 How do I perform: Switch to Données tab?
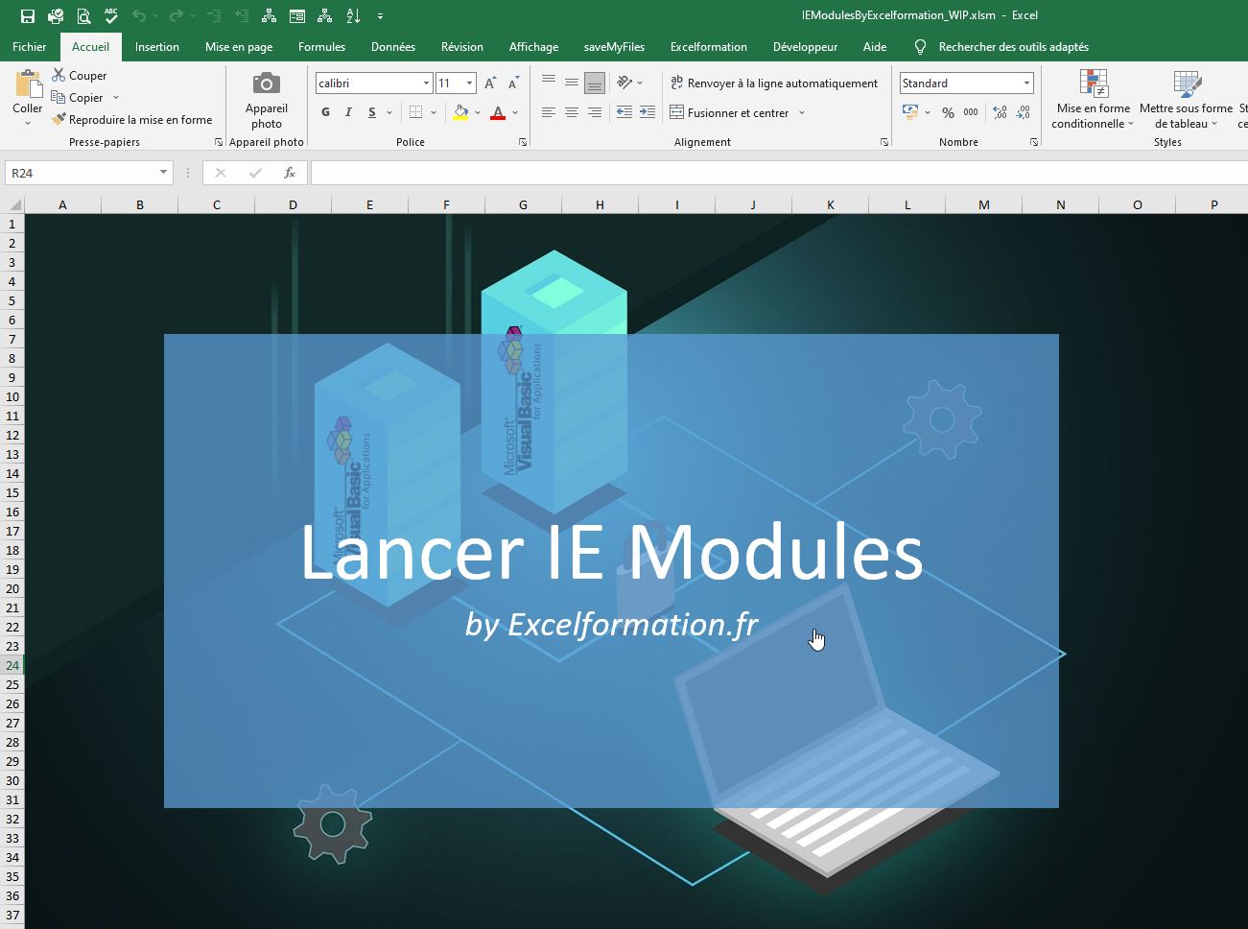(x=393, y=46)
